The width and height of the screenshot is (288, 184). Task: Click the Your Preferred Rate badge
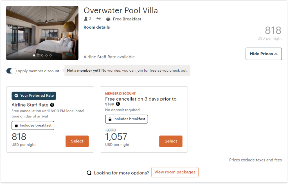[34, 96]
